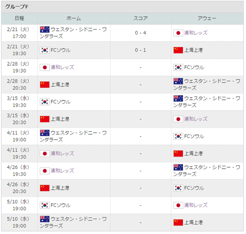Screen dimensions: 246x234
Task: Click Japan flag in 2/28 19:30 home cell
Action: click(45, 67)
